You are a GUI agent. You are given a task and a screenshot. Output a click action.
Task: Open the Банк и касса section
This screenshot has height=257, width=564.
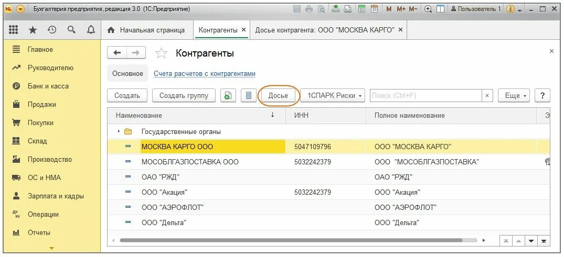48,86
